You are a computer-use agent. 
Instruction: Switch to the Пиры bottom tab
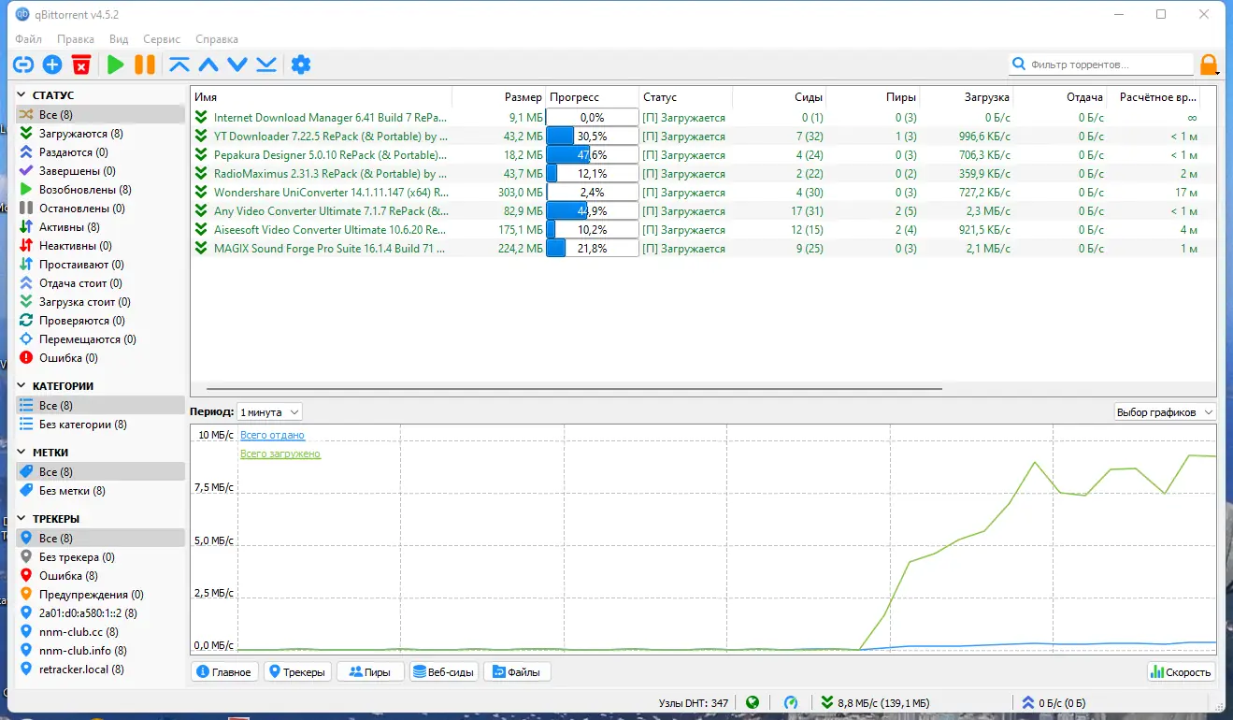(370, 671)
